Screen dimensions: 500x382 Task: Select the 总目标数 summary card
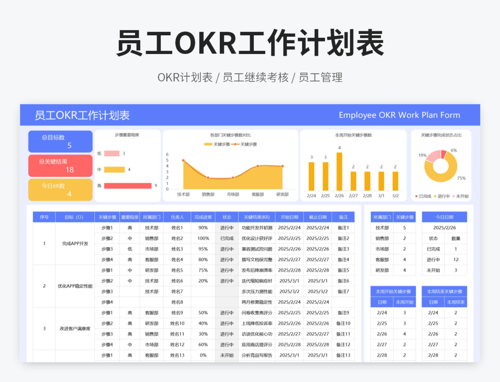(x=60, y=141)
